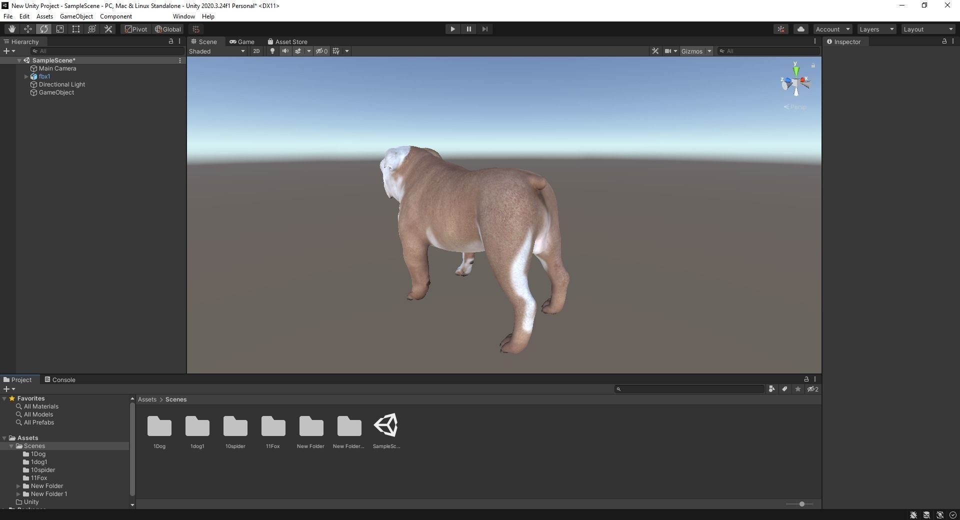Switch to the Asset Store tab
The height and width of the screenshot is (520, 960).
(x=287, y=41)
